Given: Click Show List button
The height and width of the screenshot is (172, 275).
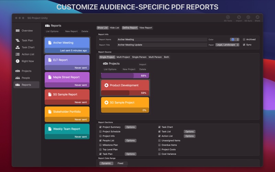Looking at the screenshot, I should pos(102,28).
